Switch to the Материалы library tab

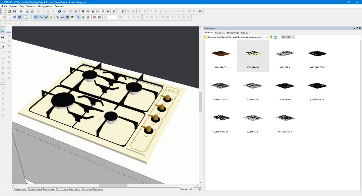click(233, 33)
